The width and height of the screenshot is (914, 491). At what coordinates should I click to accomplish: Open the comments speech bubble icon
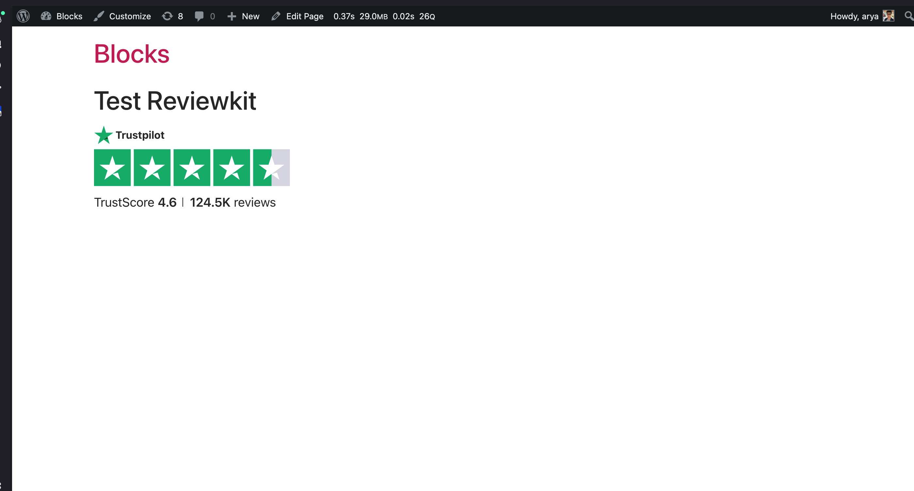199,16
